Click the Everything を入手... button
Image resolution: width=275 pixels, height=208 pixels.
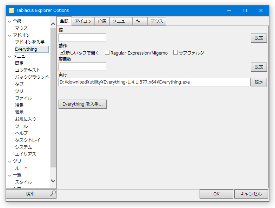click(82, 104)
